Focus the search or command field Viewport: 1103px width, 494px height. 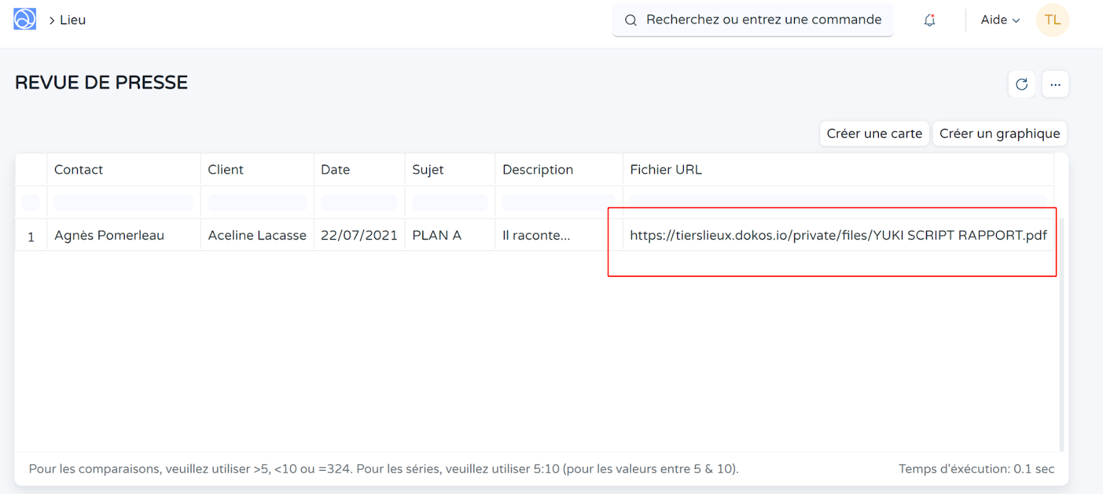coord(763,20)
